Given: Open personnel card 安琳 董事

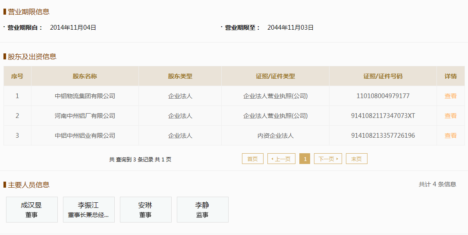Looking at the screenshot, I should tap(146, 209).
